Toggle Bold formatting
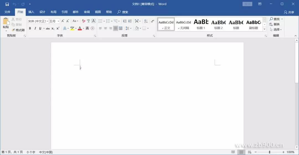Viewport: 299px width, 155px height. point(30,28)
